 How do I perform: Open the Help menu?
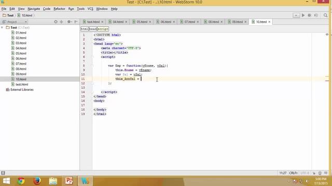114,9
